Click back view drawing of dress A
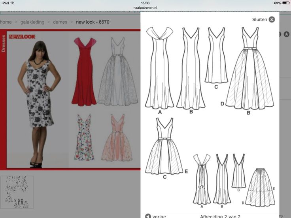Viewport: 291px width, 218px height. (202, 179)
